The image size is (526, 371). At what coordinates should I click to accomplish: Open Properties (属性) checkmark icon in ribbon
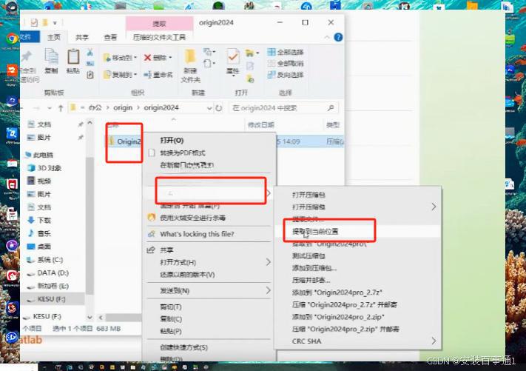(x=233, y=57)
